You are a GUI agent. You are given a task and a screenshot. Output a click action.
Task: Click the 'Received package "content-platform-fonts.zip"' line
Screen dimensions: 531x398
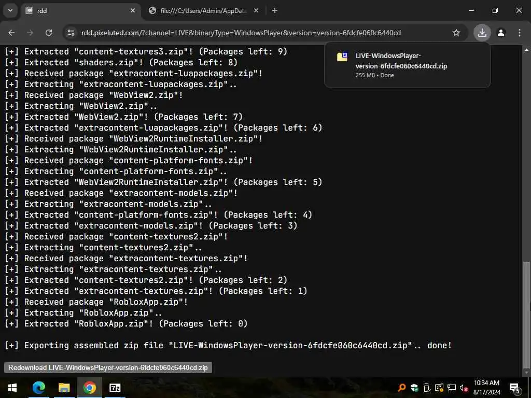(x=129, y=161)
